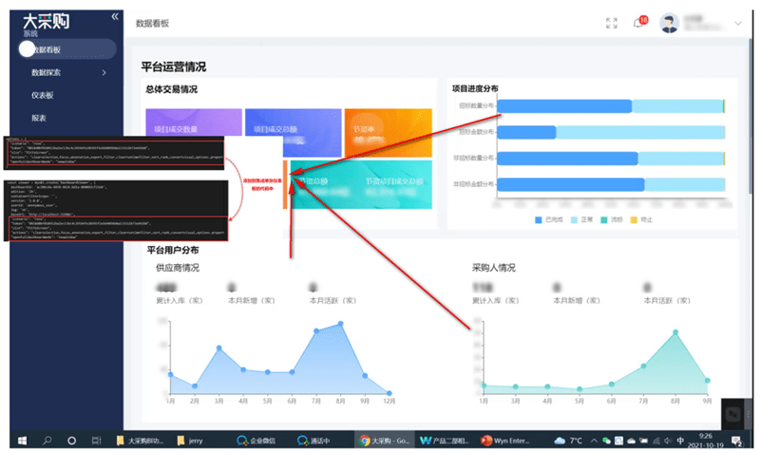This screenshot has height=453, width=760.
Task: Click the 大采购 system logo
Action: (x=46, y=22)
